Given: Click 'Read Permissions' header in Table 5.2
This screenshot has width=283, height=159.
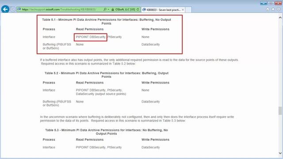Looking at the screenshot, I should click(90, 83).
